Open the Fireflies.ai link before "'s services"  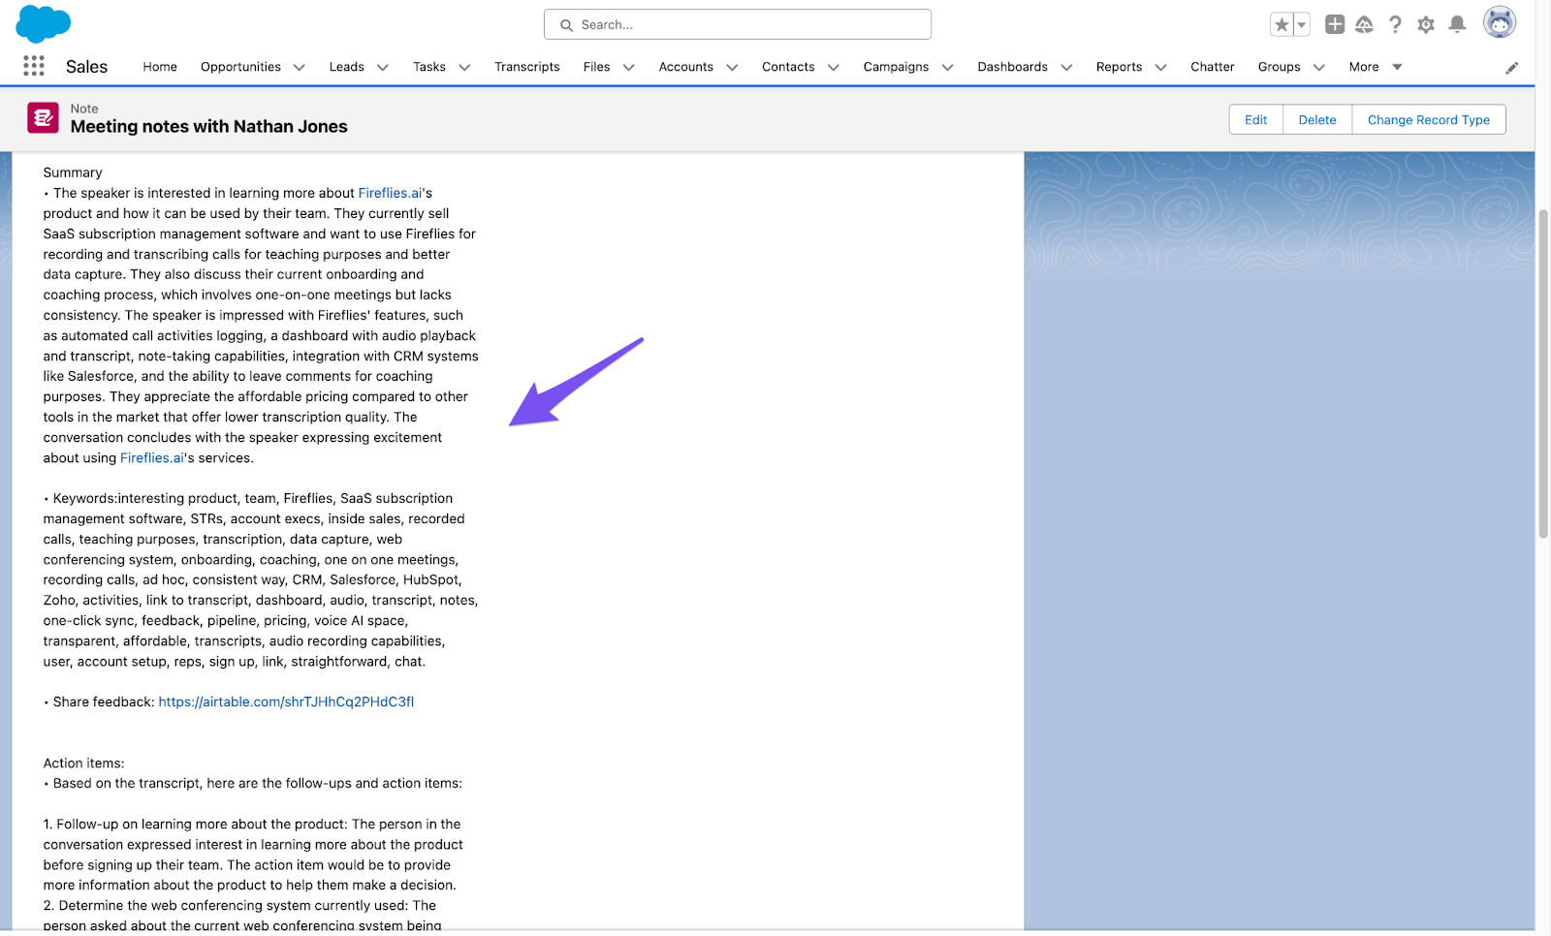[x=152, y=457]
